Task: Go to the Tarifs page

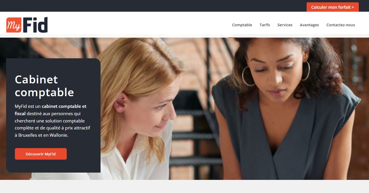Action: pos(265,25)
